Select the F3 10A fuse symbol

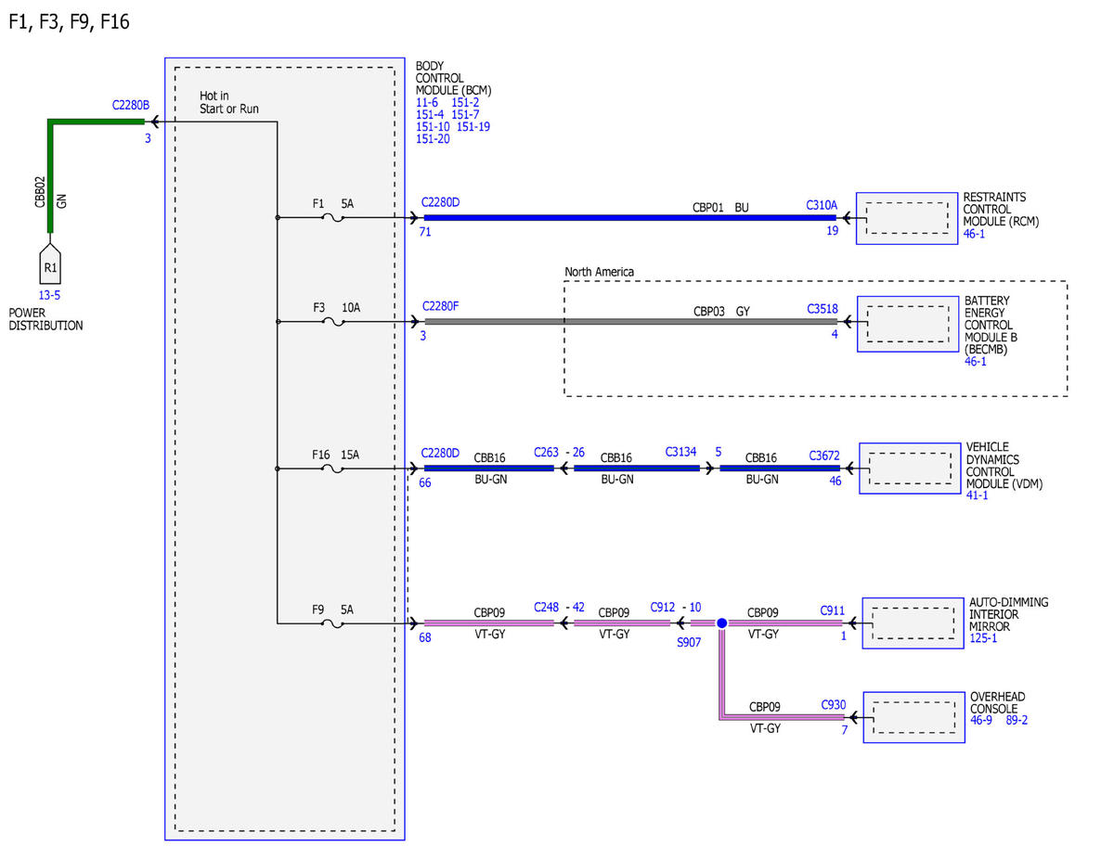click(x=332, y=322)
